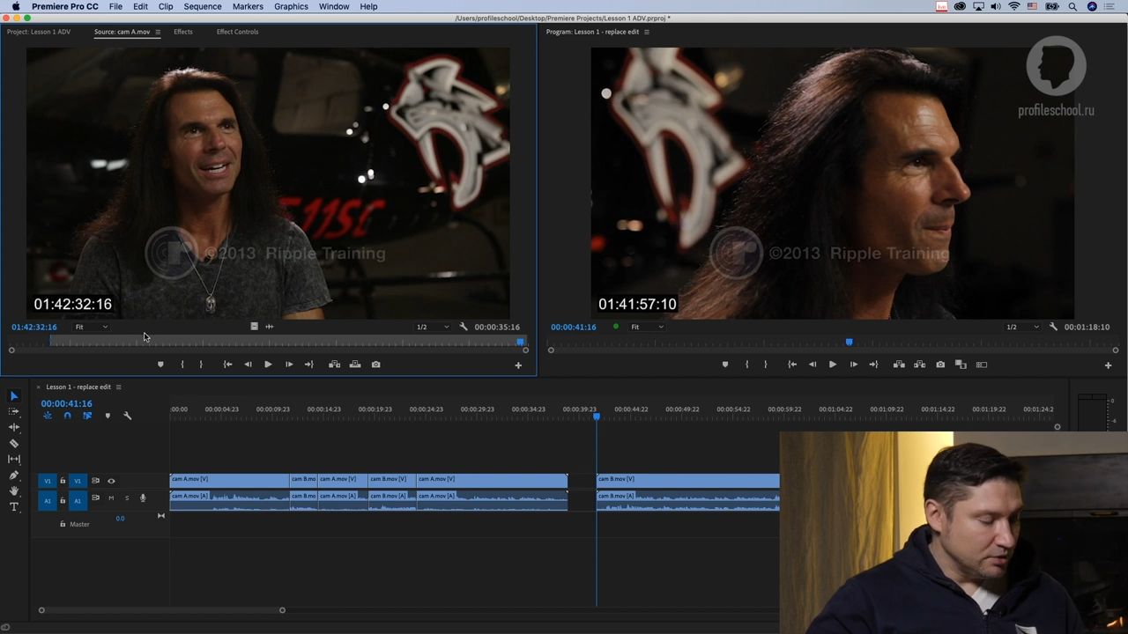1128x634 pixels.
Task: Switch to the Effect Controls tab
Action: click(x=237, y=32)
